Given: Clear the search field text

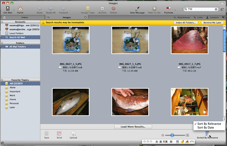Looking at the screenshot, I should pyautogui.click(x=216, y=9).
